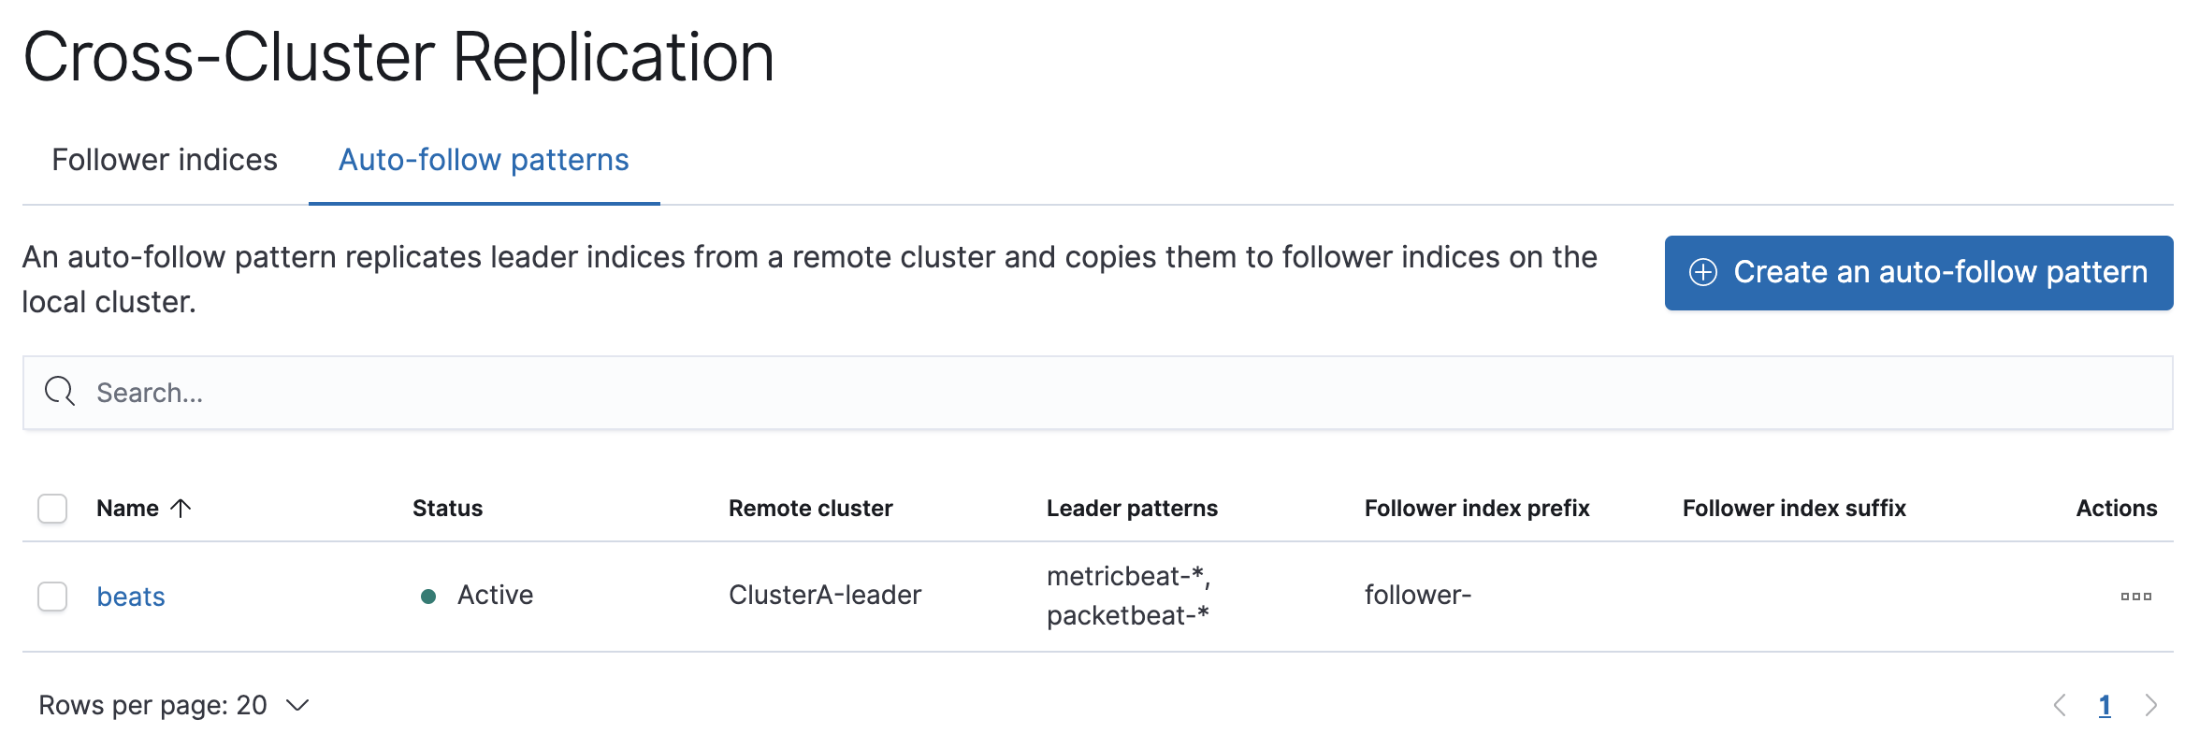Select the Auto-follow patterns tab
The height and width of the screenshot is (748, 2185).
pos(484,159)
